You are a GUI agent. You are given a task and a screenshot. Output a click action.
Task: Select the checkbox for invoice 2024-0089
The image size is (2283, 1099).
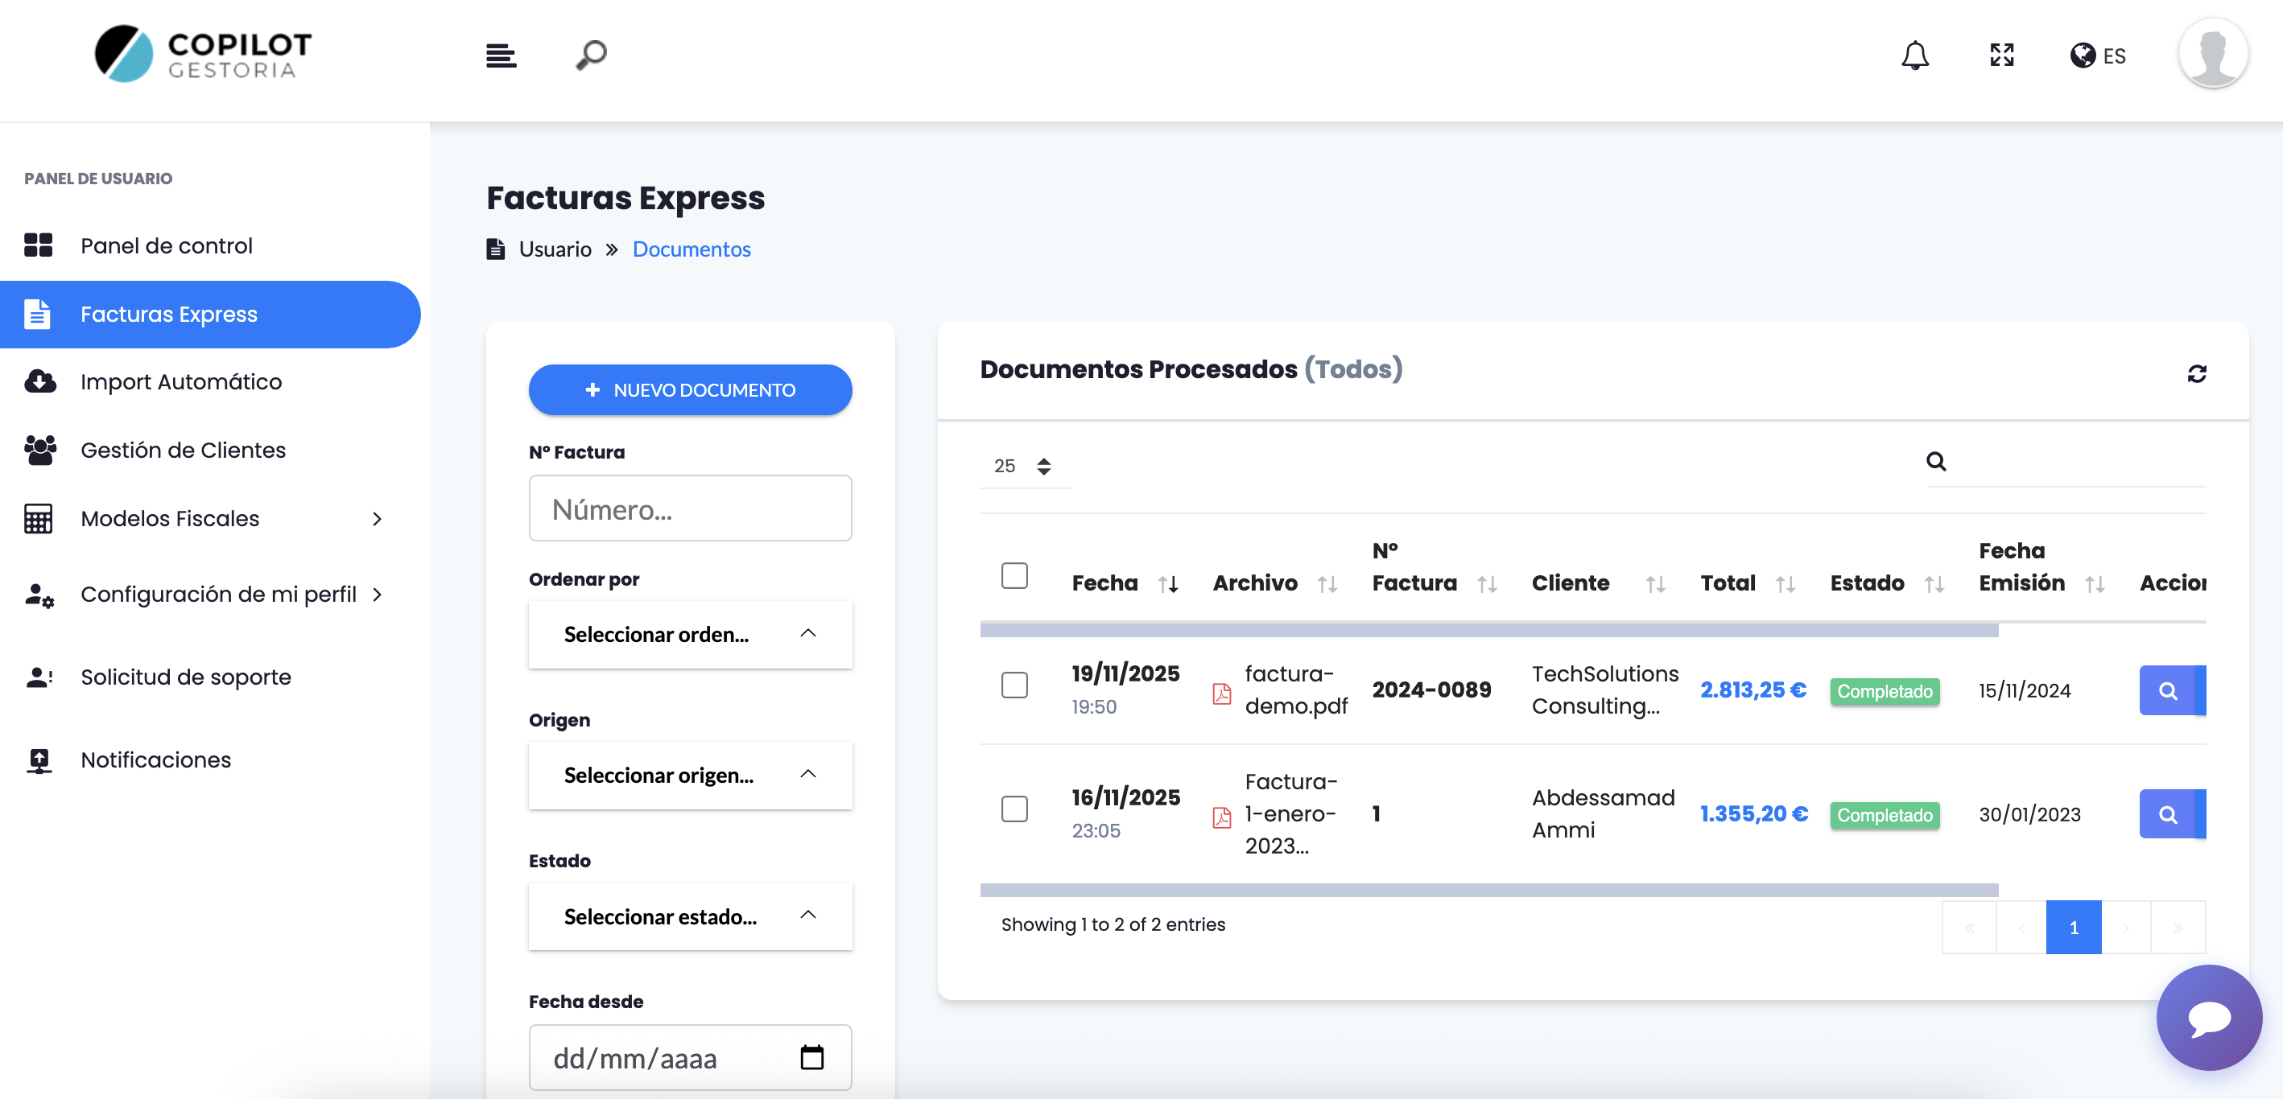(x=1014, y=685)
